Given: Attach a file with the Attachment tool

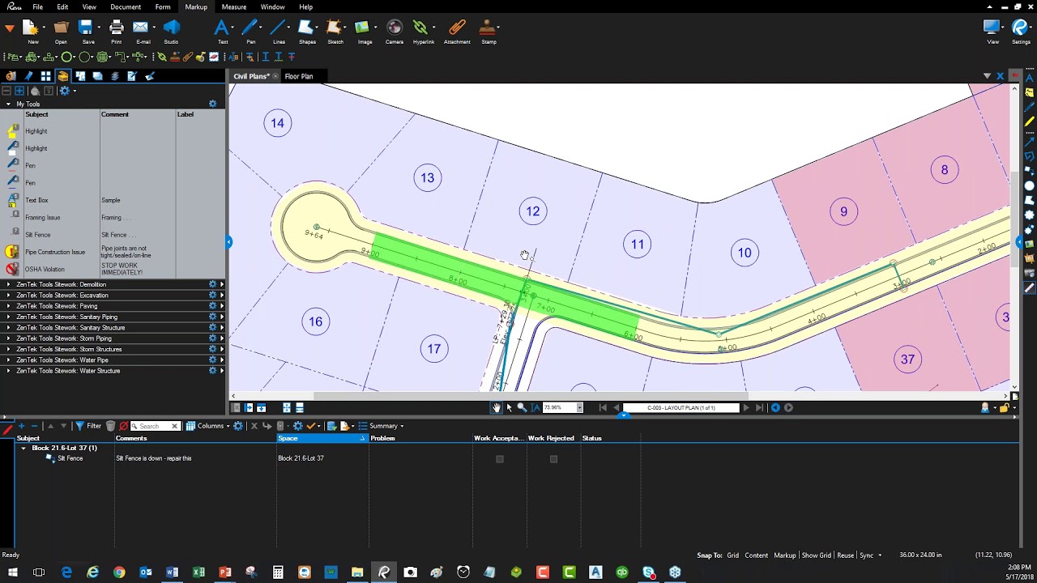Looking at the screenshot, I should pos(457,31).
